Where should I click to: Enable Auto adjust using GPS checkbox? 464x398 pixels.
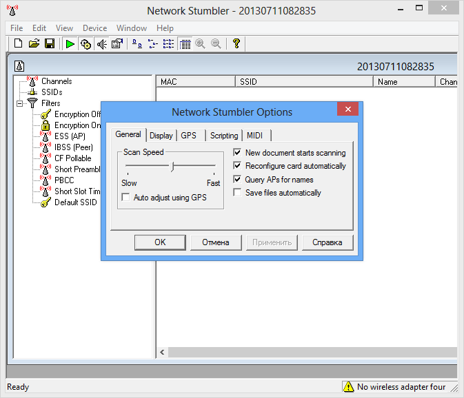click(x=125, y=197)
